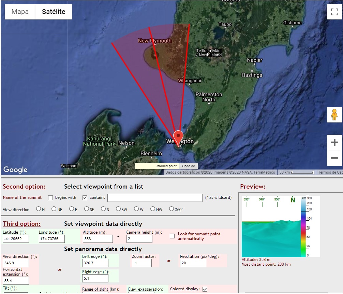This screenshot has height=294, width=343.
Task: Edit the Latitude field
Action: [16, 239]
